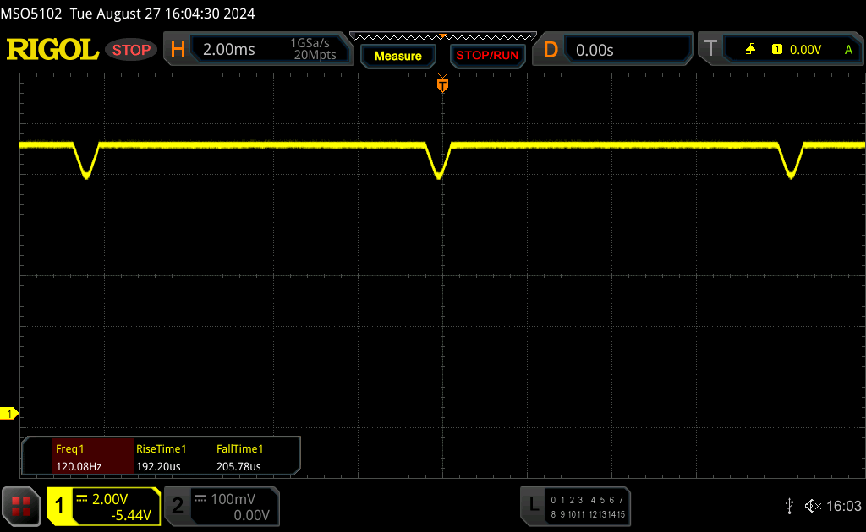Click the 16:03 clock display

(x=843, y=506)
